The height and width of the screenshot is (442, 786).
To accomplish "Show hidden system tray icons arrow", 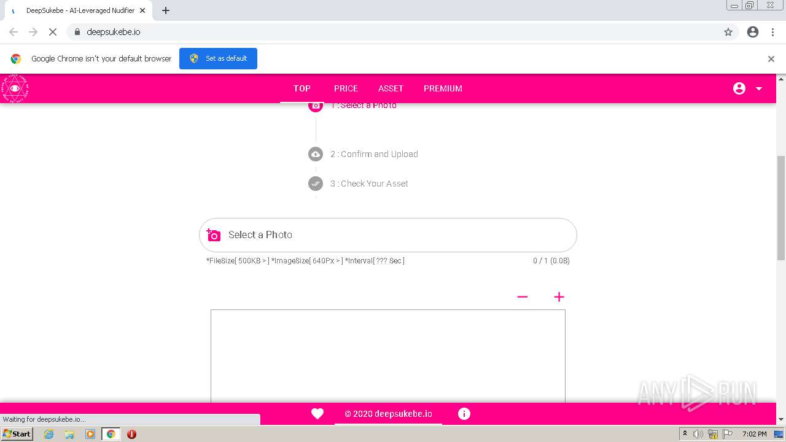I will click(x=685, y=434).
